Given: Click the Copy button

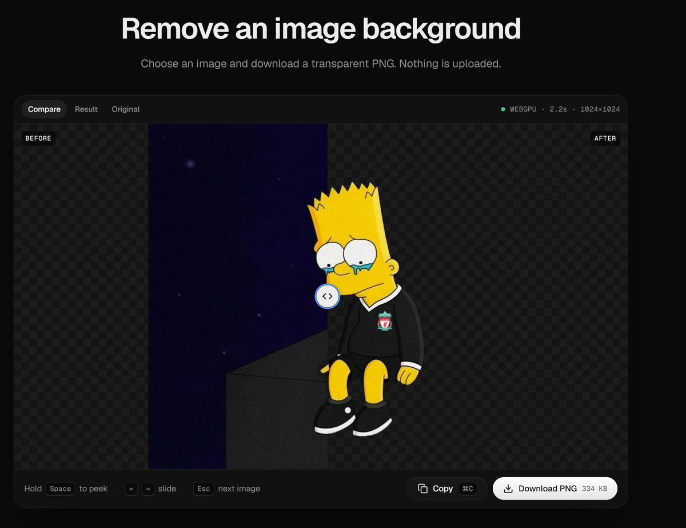Looking at the screenshot, I should [447, 489].
